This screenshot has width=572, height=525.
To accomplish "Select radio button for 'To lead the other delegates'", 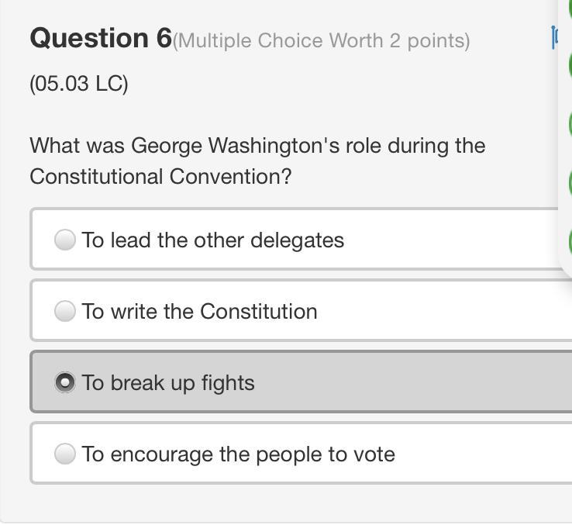I will pyautogui.click(x=65, y=240).
